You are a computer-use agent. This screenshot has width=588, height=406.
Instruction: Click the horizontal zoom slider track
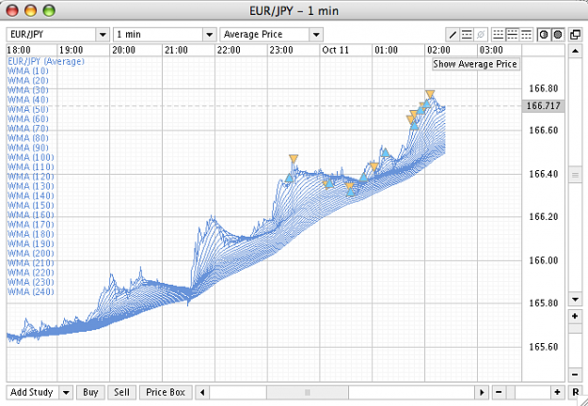(x=528, y=393)
